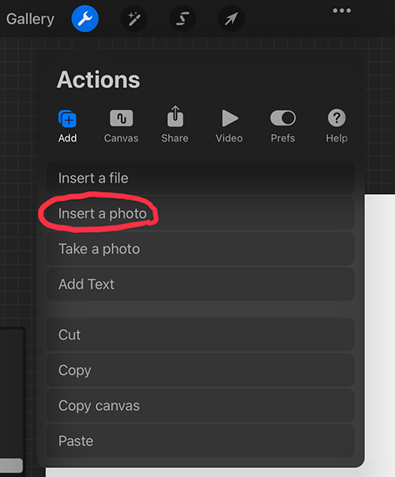The image size is (395, 477).
Task: Open the Share tab
Action: click(175, 125)
